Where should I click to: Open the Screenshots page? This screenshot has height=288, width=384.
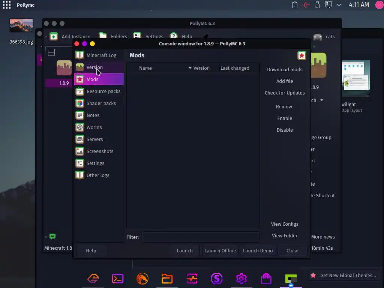tap(99, 151)
